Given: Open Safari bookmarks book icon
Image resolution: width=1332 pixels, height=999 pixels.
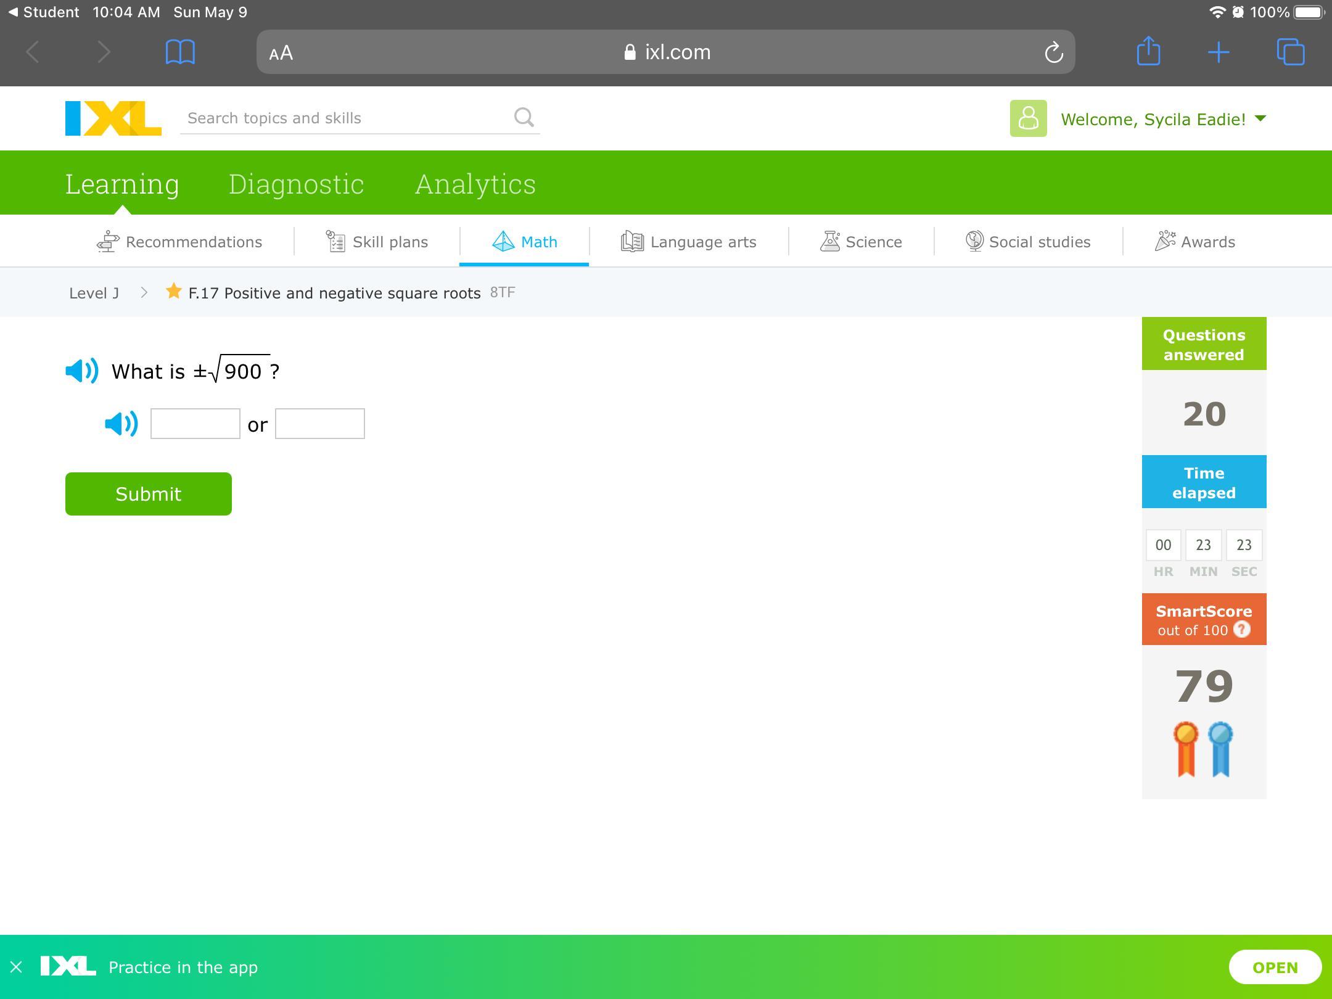Looking at the screenshot, I should (x=180, y=52).
